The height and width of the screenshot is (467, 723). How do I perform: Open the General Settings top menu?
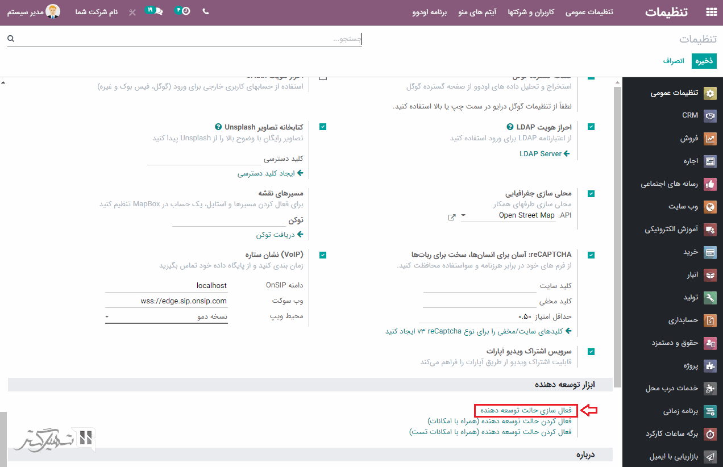pyautogui.click(x=589, y=12)
